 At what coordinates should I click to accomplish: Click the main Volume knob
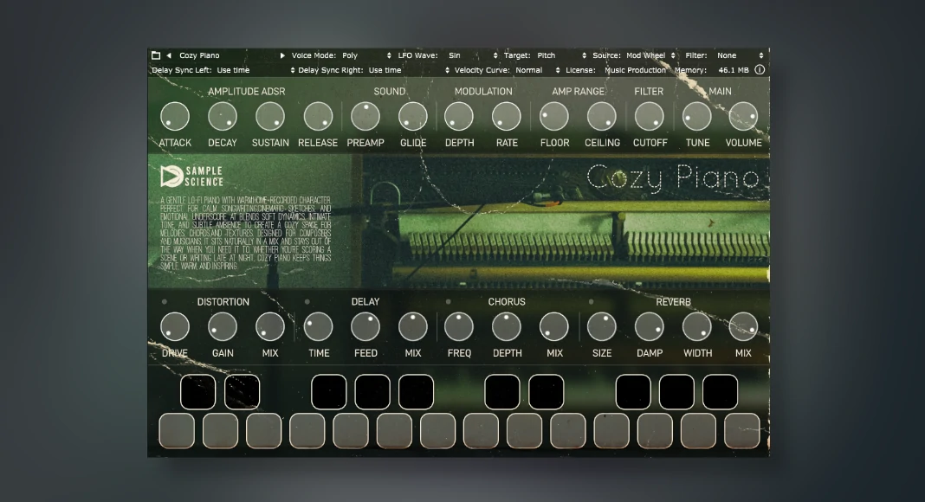[x=743, y=116]
